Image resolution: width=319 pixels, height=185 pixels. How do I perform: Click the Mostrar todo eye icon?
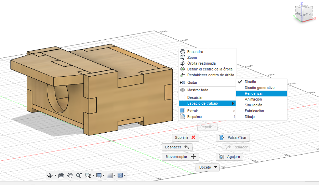(183, 90)
